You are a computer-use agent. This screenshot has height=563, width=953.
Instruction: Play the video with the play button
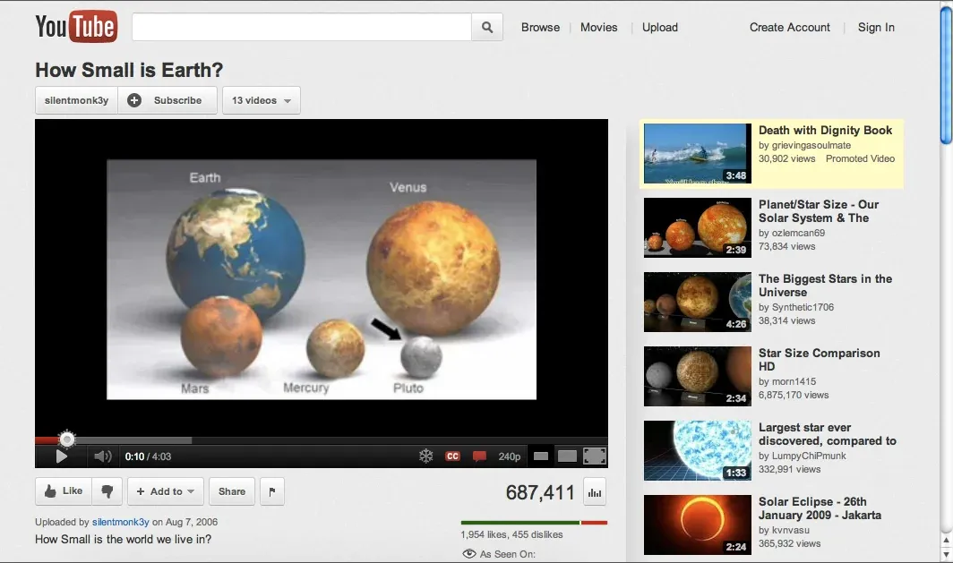[x=62, y=456]
